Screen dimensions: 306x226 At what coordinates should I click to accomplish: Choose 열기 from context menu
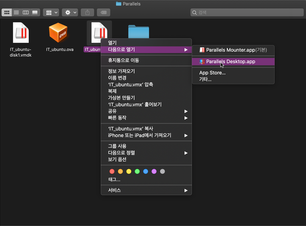pos(146,43)
